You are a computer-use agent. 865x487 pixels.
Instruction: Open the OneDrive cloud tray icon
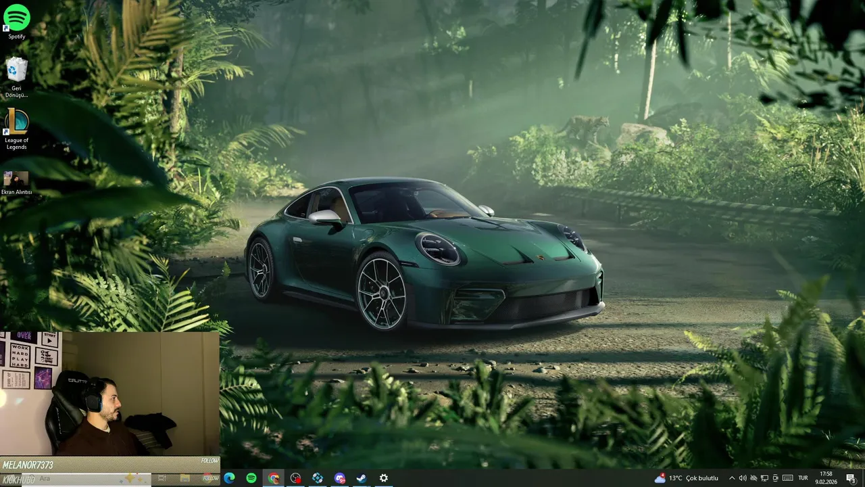[x=753, y=478]
